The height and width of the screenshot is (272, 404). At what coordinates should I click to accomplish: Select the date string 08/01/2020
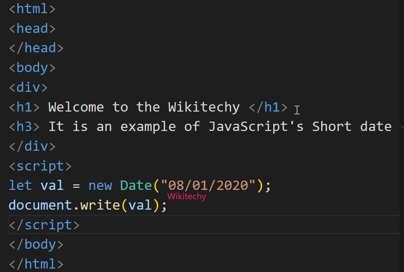(x=206, y=185)
